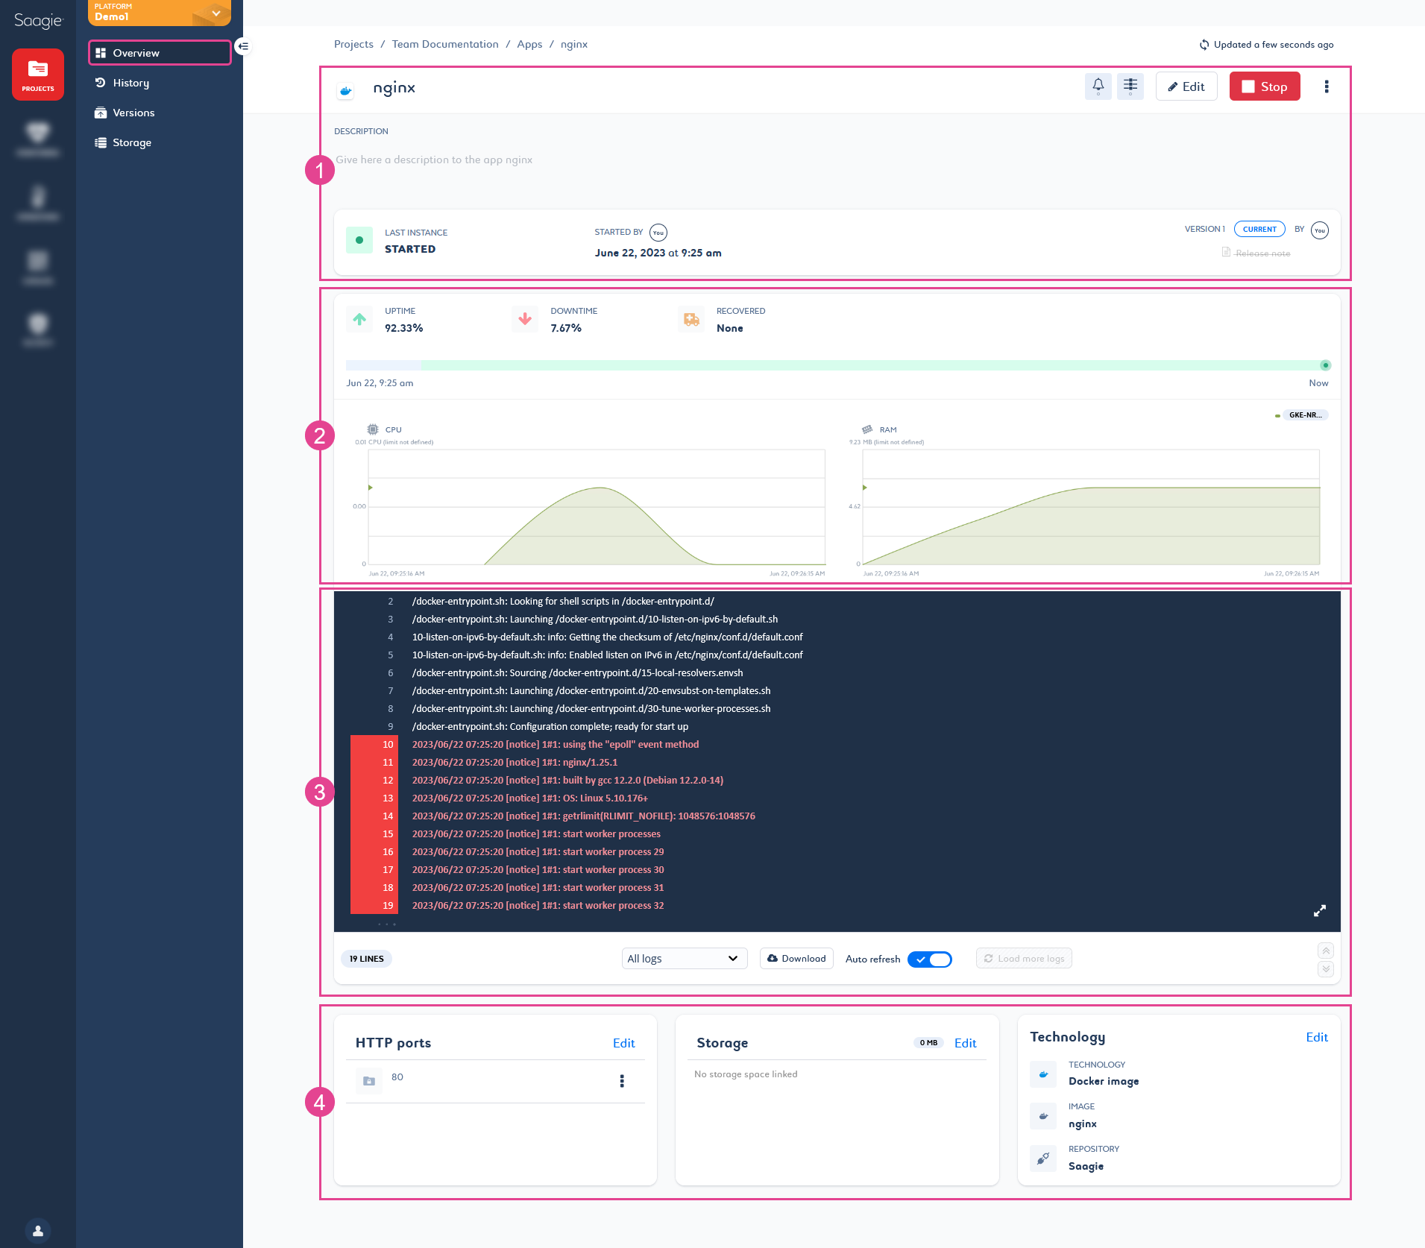Image resolution: width=1425 pixels, height=1248 pixels.
Task: Click the 0 MB storage badge
Action: 928,1043
